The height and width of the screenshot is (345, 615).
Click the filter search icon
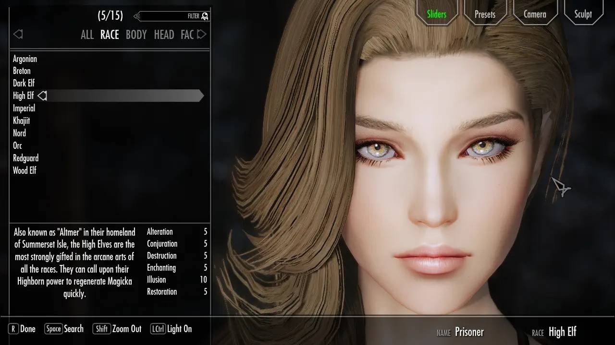click(205, 16)
